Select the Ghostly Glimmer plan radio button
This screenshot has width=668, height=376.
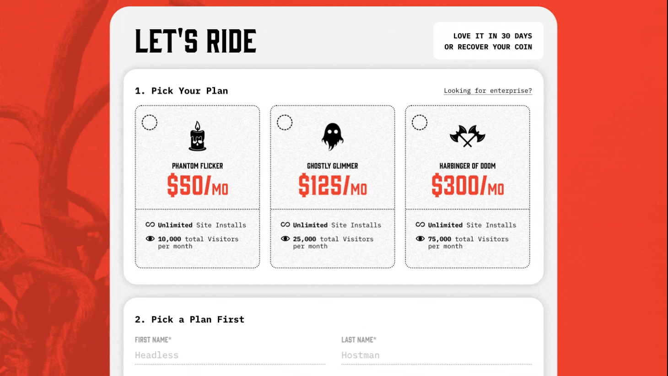pos(285,123)
